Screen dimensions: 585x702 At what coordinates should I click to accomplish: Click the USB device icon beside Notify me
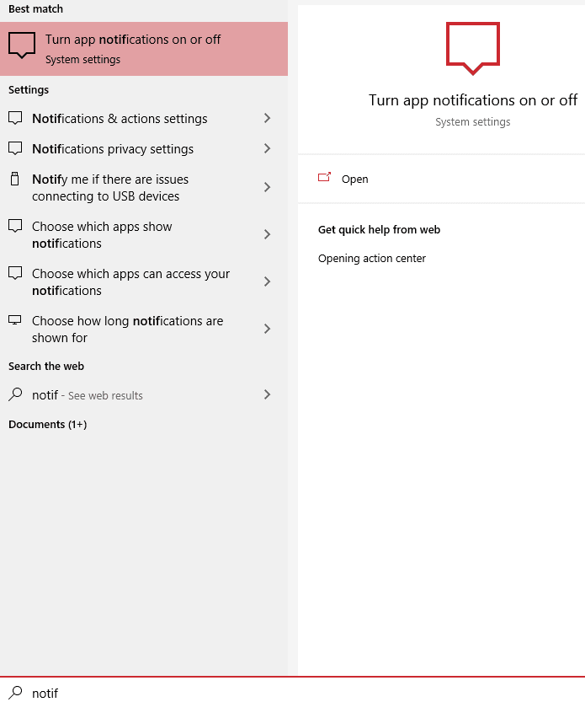(x=15, y=179)
